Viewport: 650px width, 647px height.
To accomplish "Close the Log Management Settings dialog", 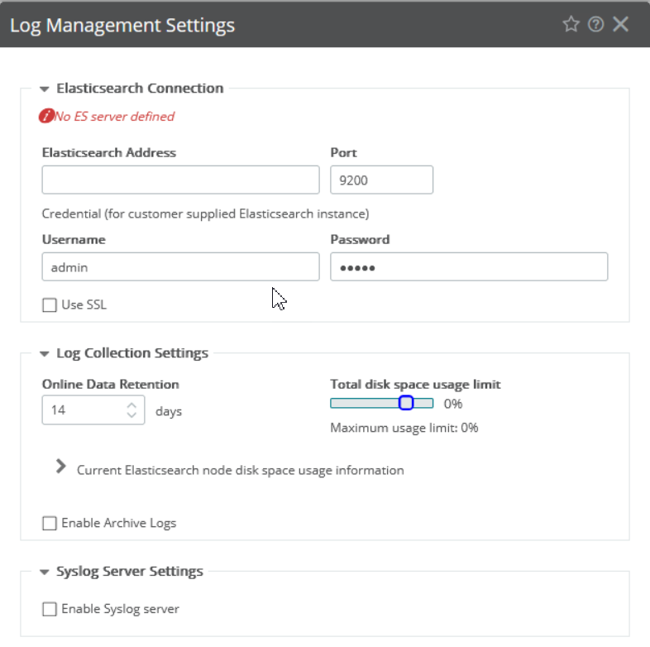I will coord(621,25).
